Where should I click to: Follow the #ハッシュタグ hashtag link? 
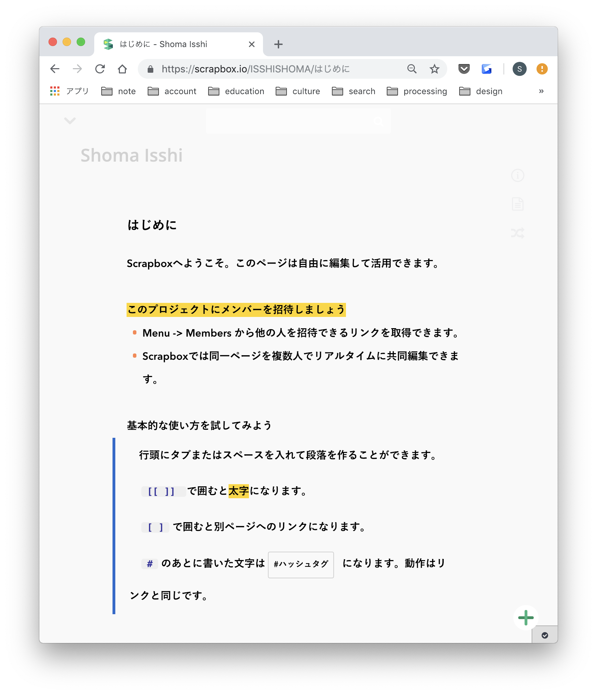click(301, 564)
